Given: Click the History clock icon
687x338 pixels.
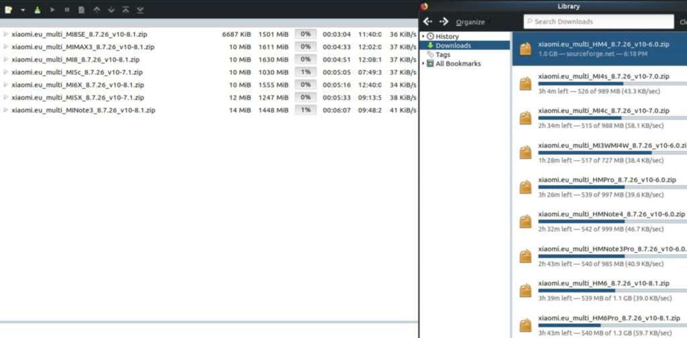Looking at the screenshot, I should click(x=430, y=36).
